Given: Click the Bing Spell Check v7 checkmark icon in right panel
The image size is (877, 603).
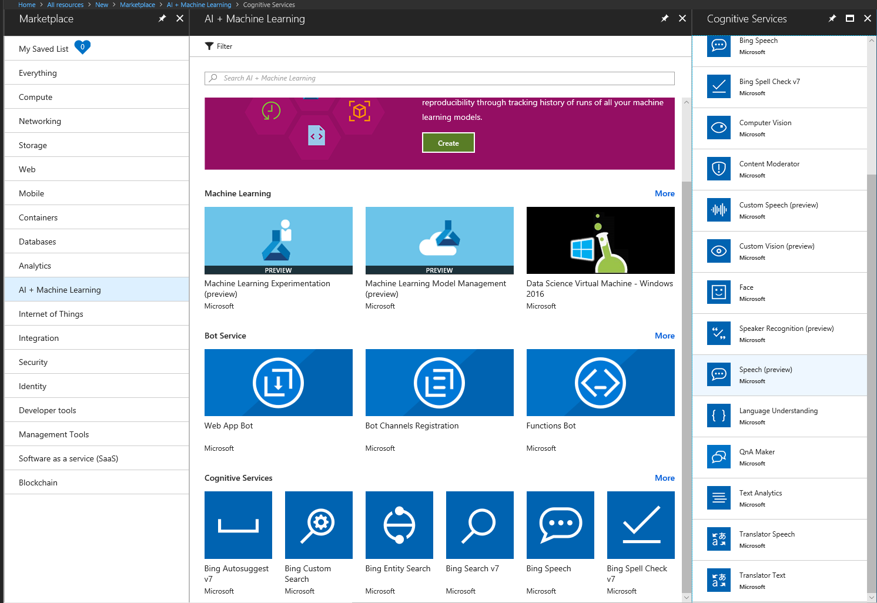Looking at the screenshot, I should point(719,86).
